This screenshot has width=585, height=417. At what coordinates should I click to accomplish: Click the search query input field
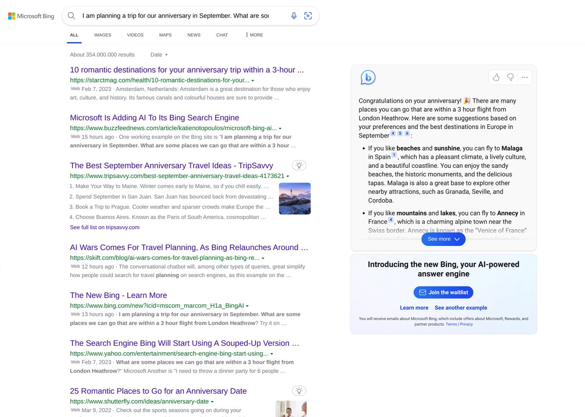(176, 16)
